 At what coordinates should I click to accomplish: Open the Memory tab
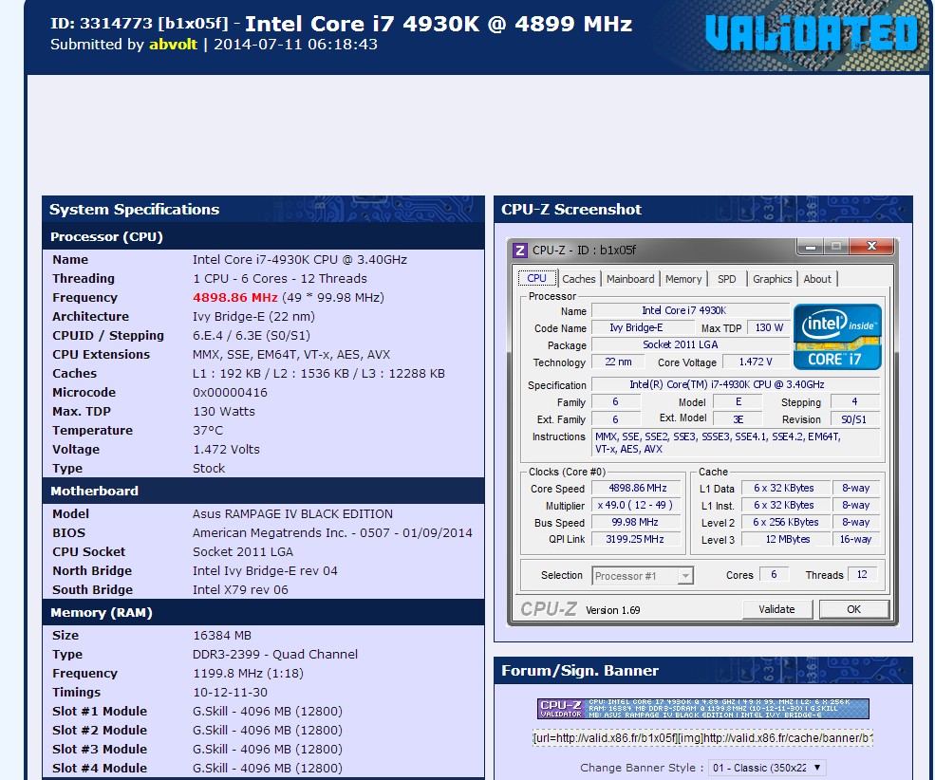pyautogui.click(x=683, y=279)
